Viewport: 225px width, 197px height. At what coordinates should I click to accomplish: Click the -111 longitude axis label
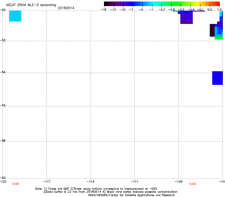click(x=135, y=182)
